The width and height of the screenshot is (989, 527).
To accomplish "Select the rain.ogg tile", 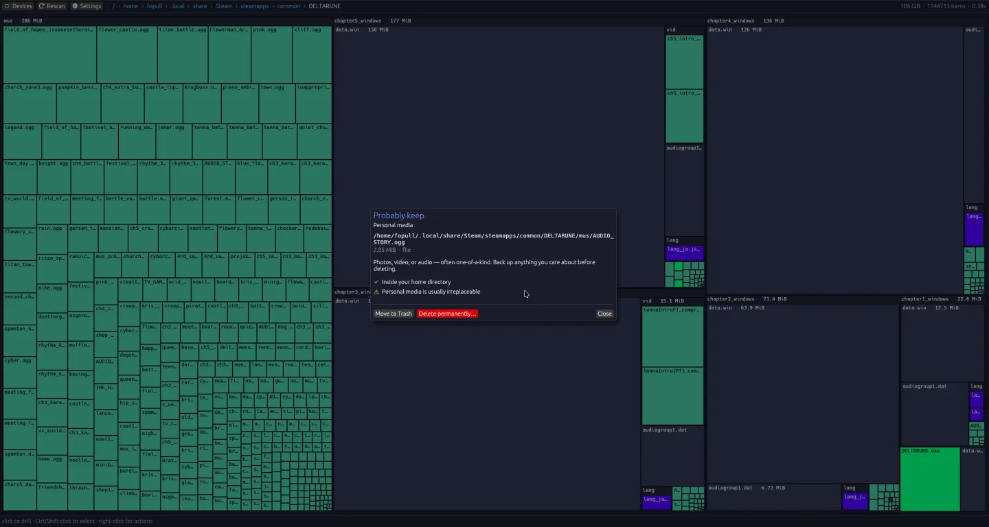I will 52,239.
